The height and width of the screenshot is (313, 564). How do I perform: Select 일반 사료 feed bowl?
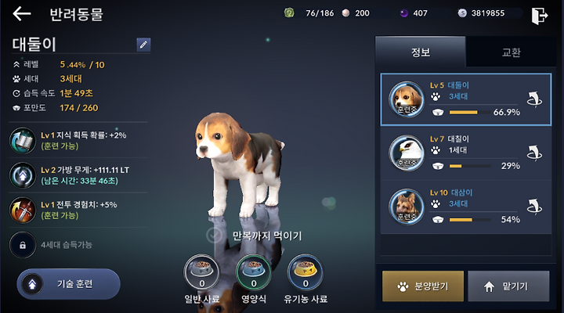pyautogui.click(x=201, y=272)
